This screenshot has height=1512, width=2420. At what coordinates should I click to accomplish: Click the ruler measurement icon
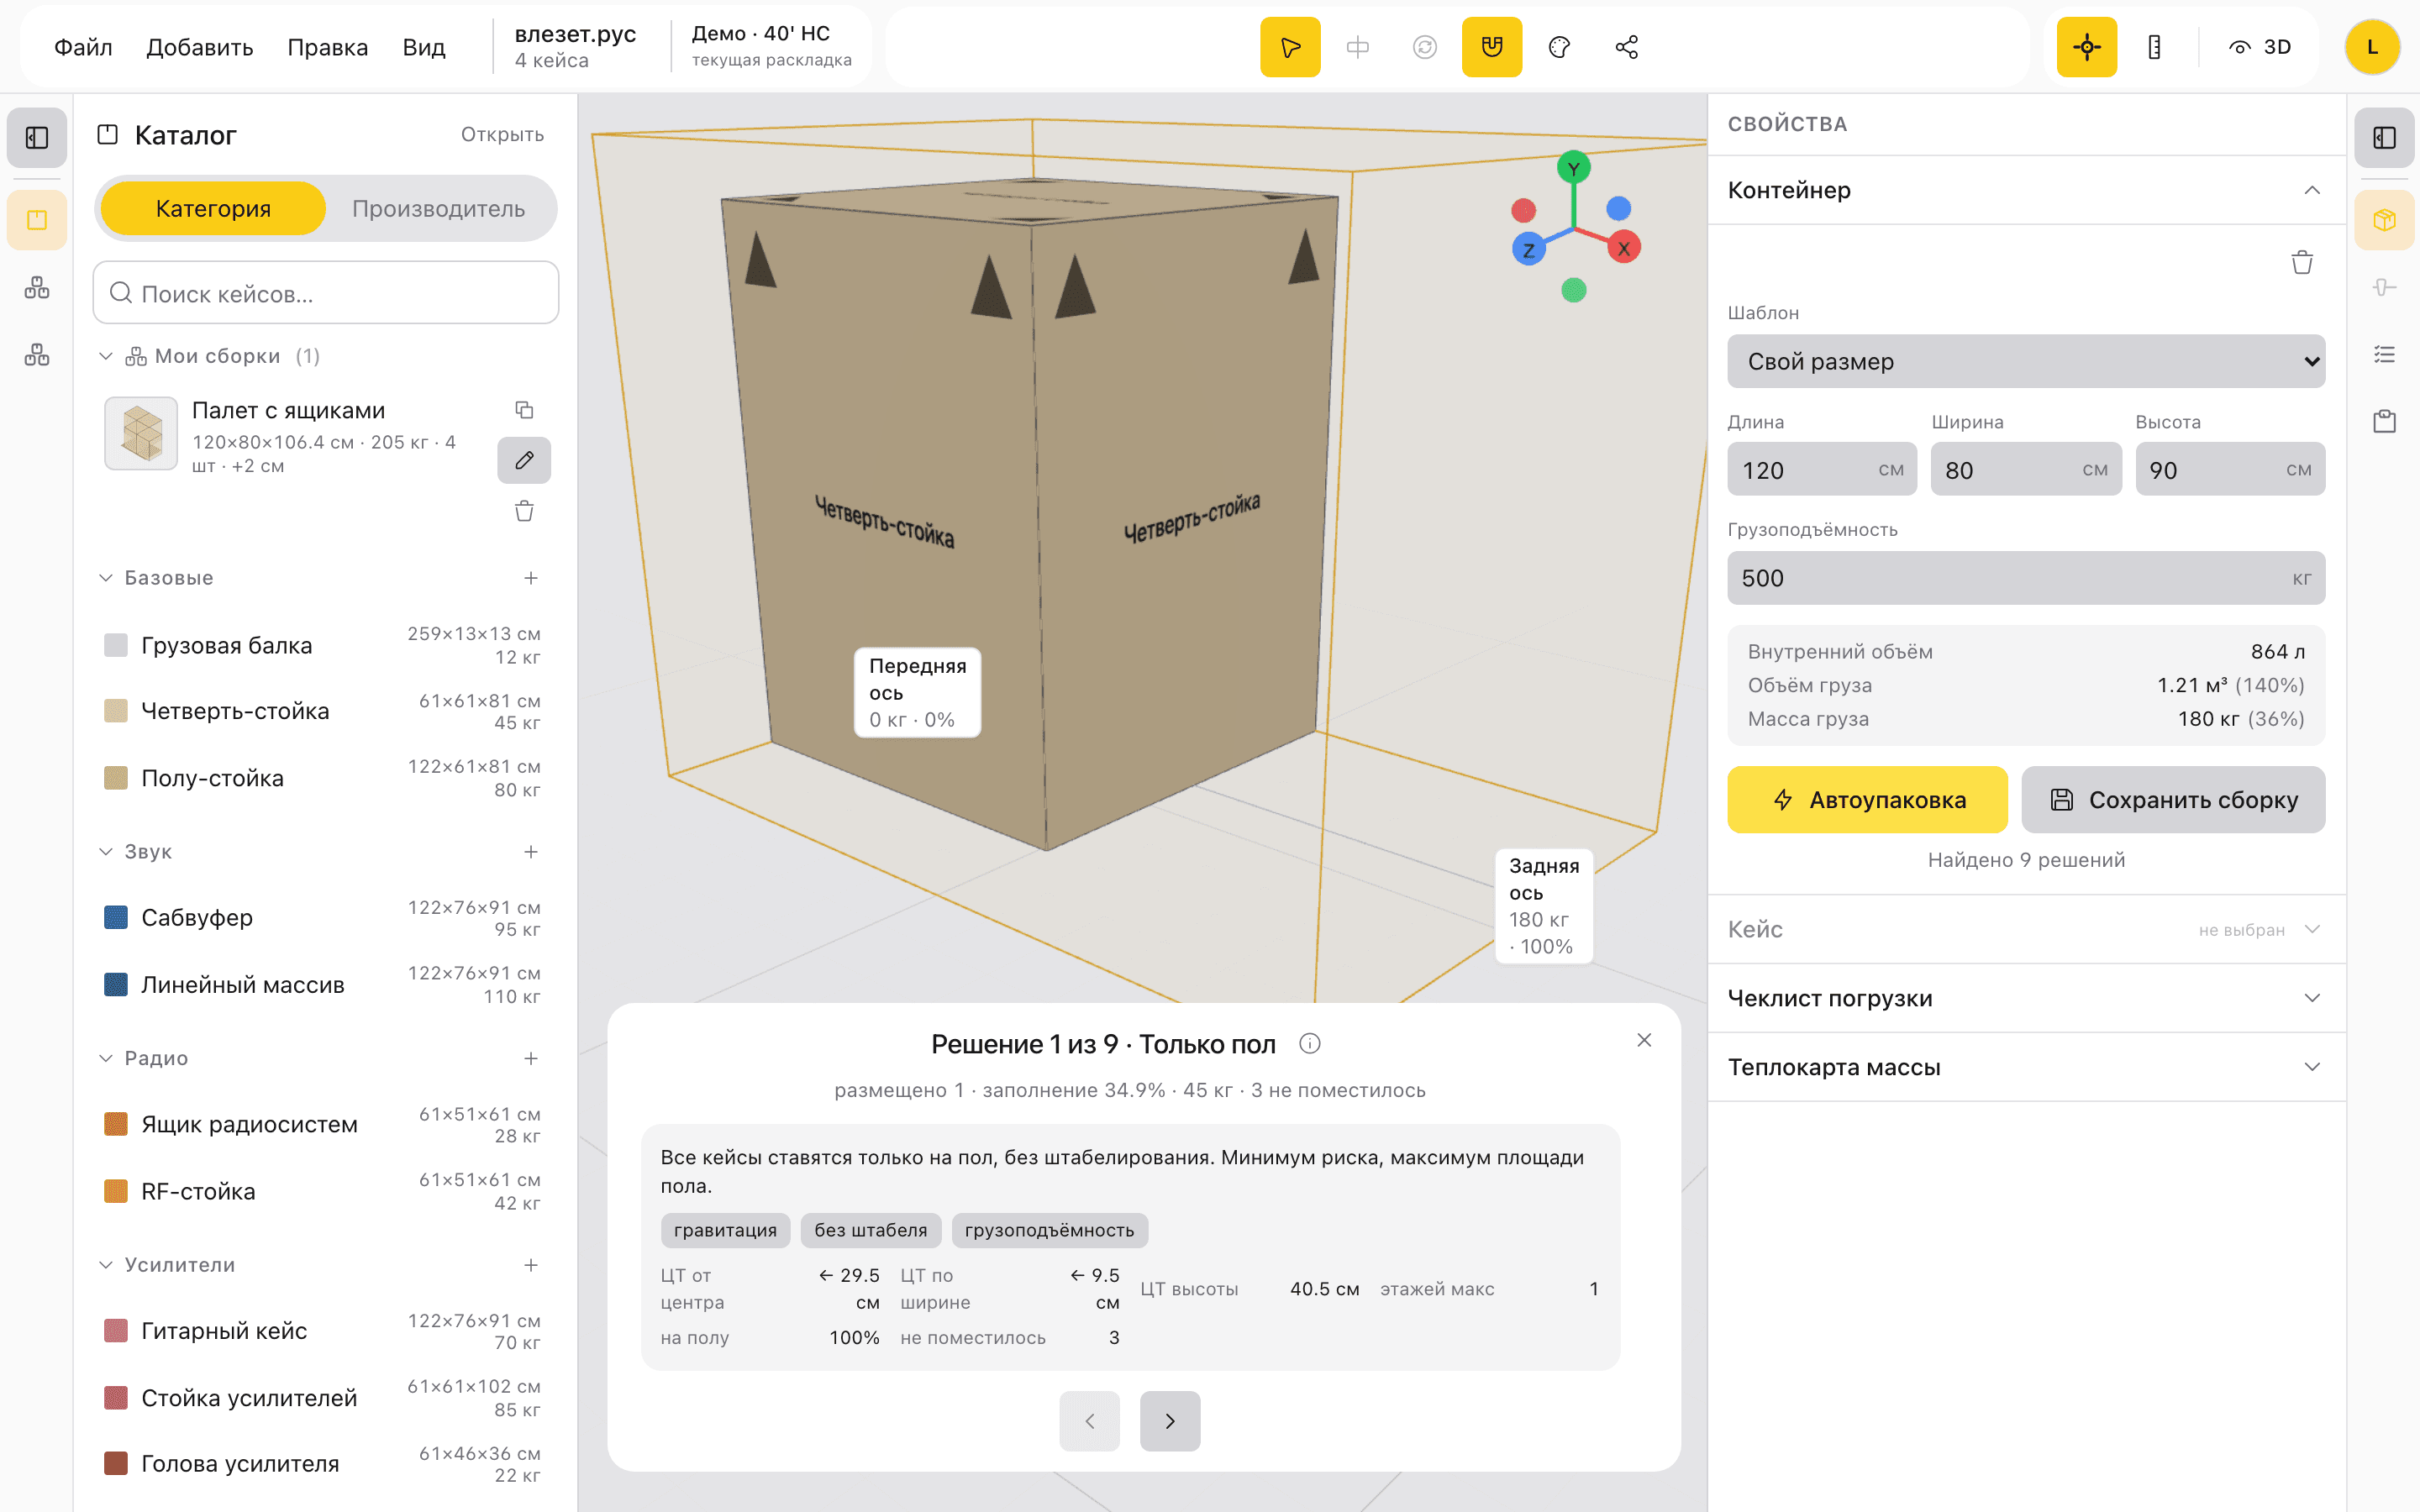[2154, 47]
